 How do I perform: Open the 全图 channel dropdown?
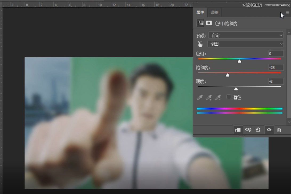(245, 44)
